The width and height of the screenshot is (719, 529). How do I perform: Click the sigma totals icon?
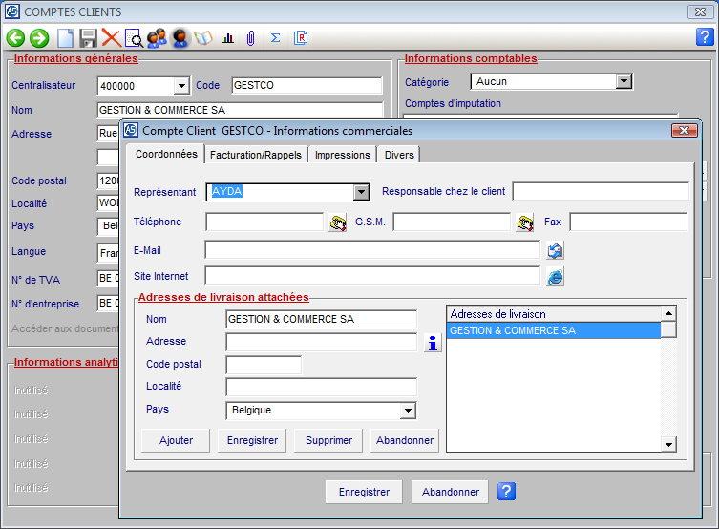pos(275,38)
